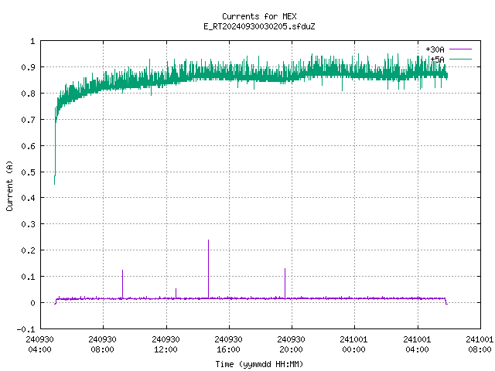495x371 pixels.
Task: Click the x-axis label 240930 16:00
Action: [229, 344]
